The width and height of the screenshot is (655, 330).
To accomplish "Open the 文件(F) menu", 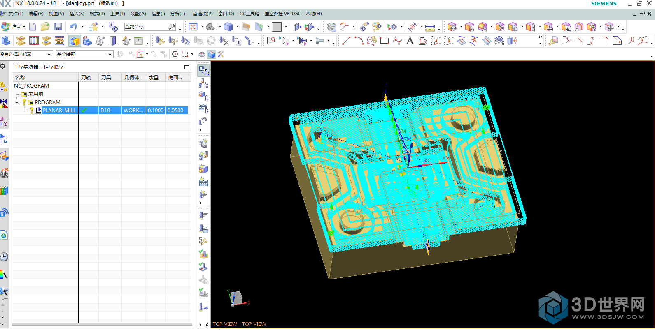I will (x=16, y=14).
